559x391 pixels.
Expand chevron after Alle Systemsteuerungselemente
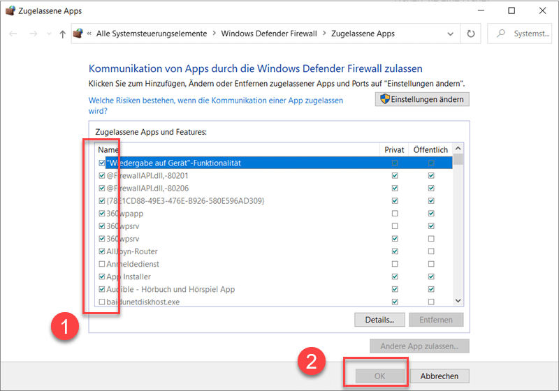(215, 33)
